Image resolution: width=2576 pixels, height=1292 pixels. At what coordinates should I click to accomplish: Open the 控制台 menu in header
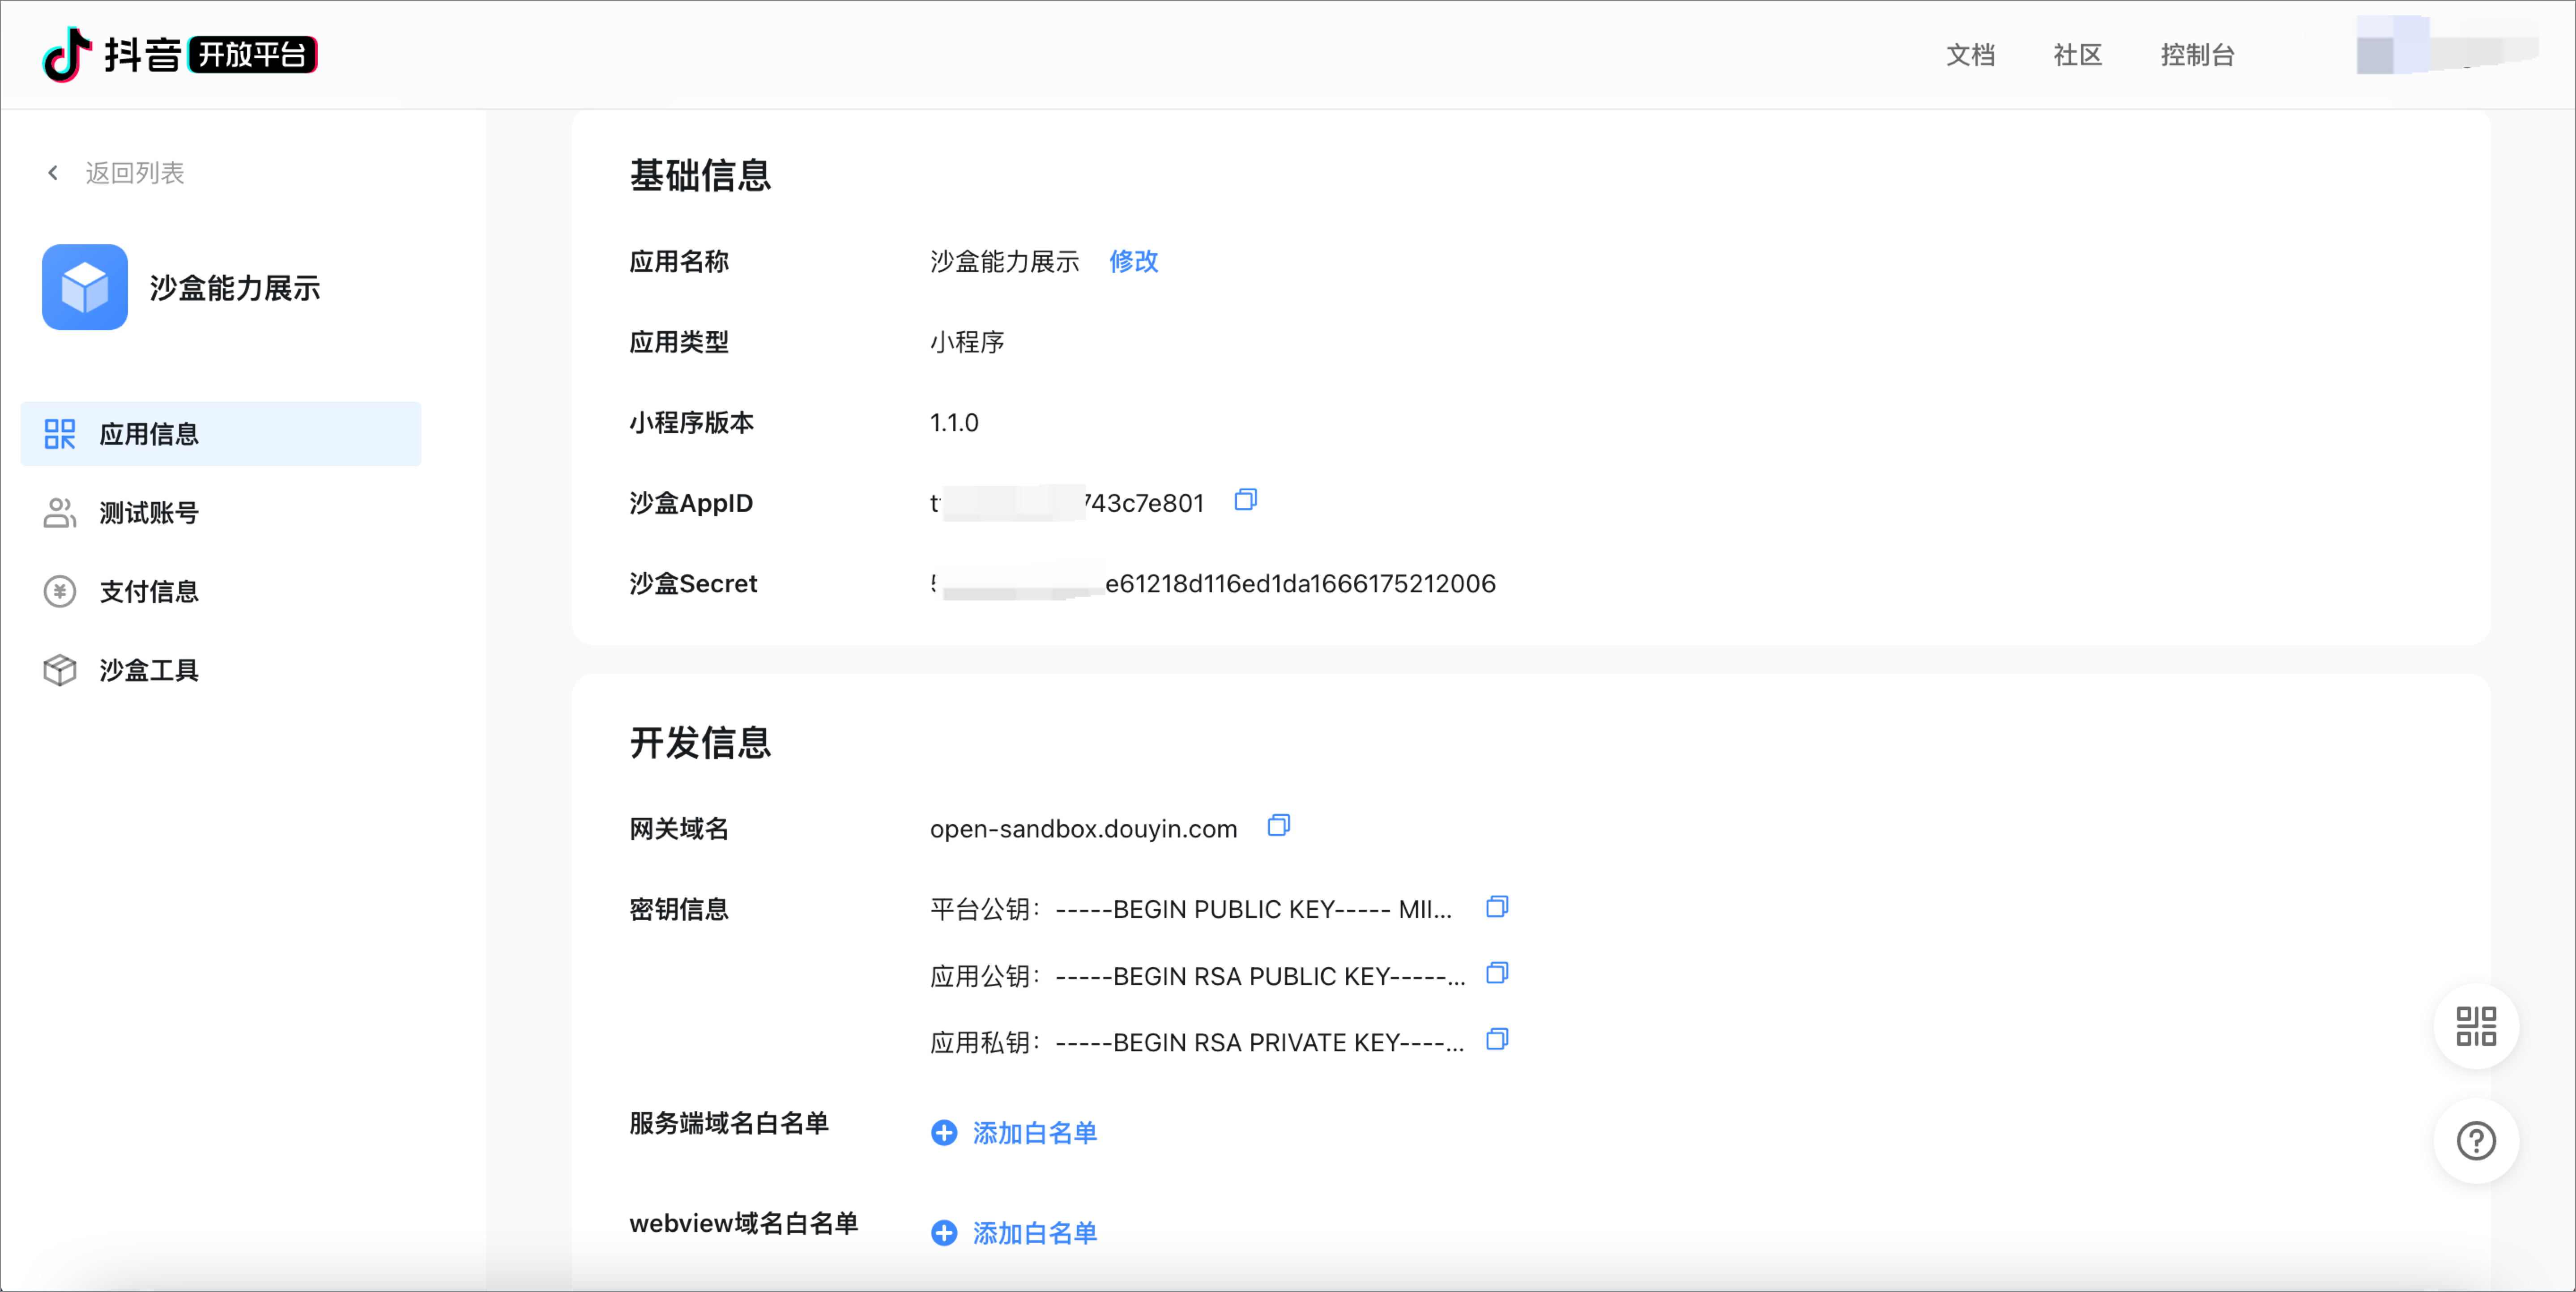pyautogui.click(x=2197, y=55)
